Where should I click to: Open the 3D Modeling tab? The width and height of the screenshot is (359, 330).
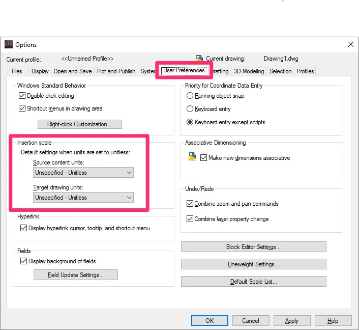[249, 71]
